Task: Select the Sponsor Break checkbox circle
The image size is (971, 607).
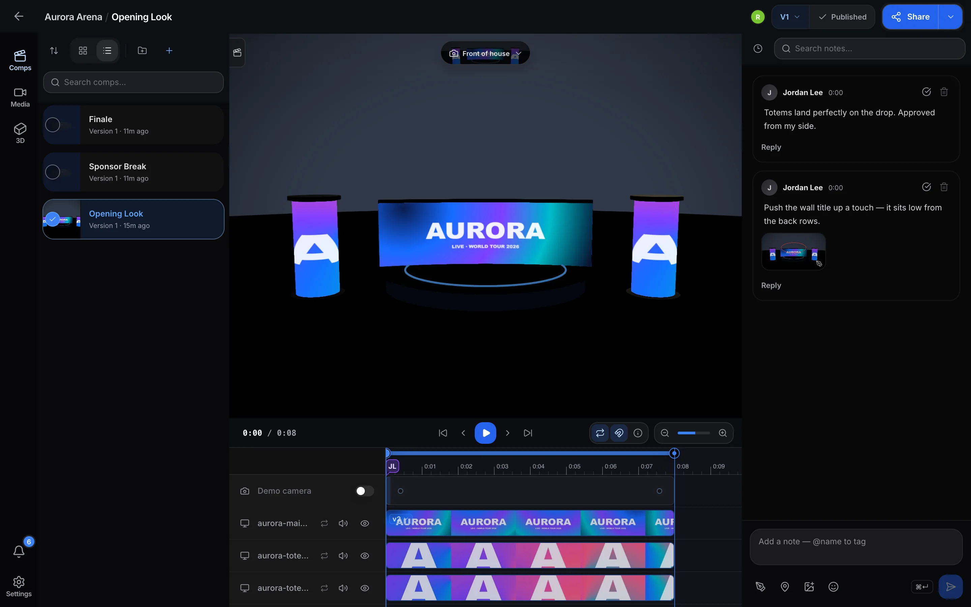Action: (x=53, y=172)
